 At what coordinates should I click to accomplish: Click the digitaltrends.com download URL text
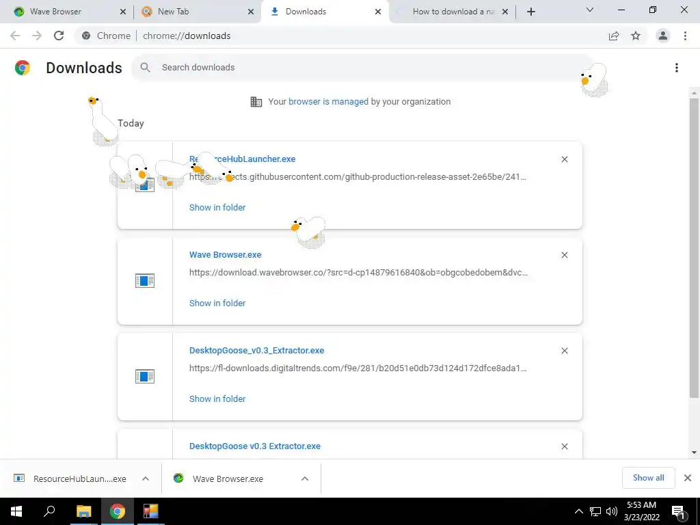(x=358, y=368)
